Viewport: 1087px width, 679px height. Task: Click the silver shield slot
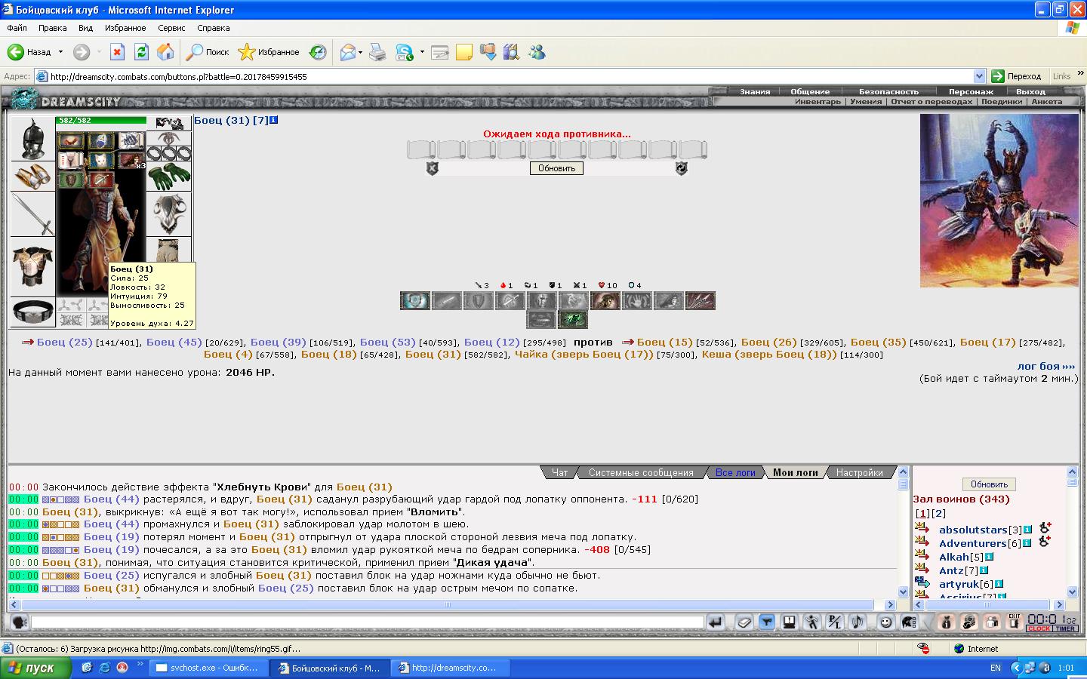[168, 214]
